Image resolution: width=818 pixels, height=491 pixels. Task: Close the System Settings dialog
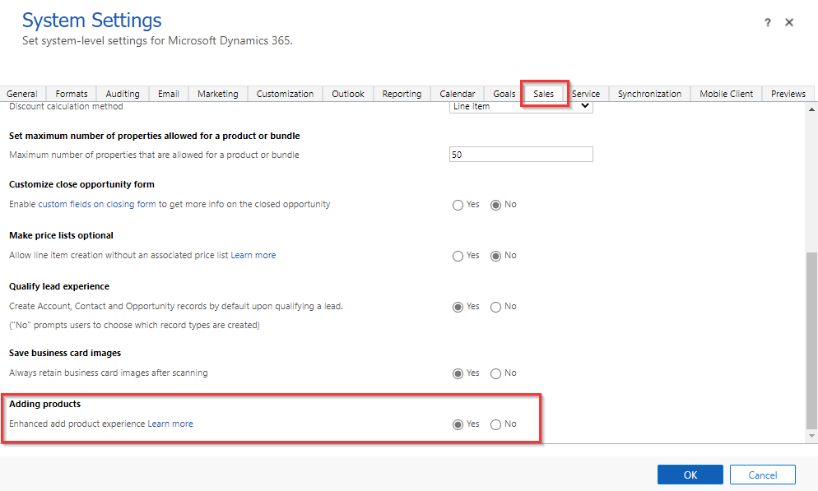coord(789,23)
